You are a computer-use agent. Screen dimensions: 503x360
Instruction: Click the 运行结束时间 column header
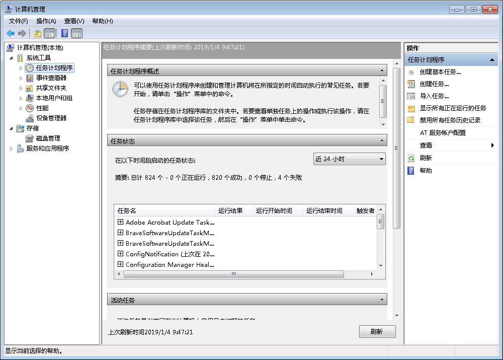coord(328,210)
